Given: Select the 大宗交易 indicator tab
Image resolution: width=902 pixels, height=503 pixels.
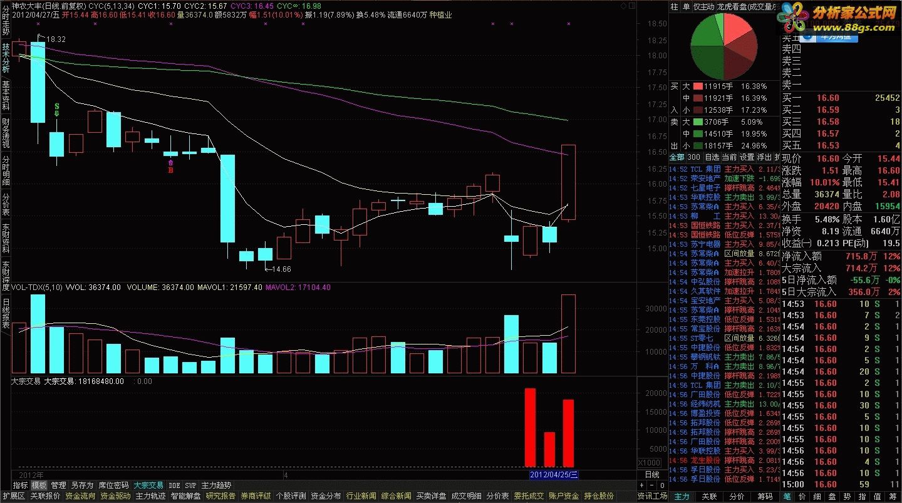Looking at the screenshot, I should 148,485.
